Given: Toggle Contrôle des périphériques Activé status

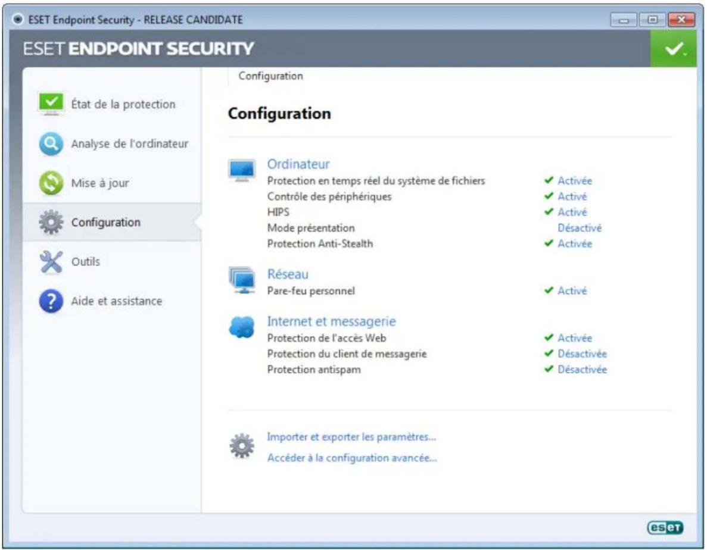Looking at the screenshot, I should (572, 196).
